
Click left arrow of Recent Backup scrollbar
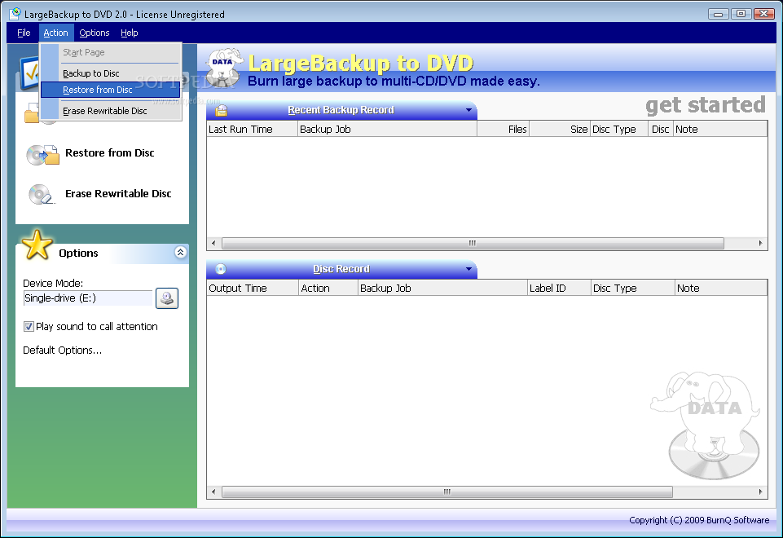point(213,243)
